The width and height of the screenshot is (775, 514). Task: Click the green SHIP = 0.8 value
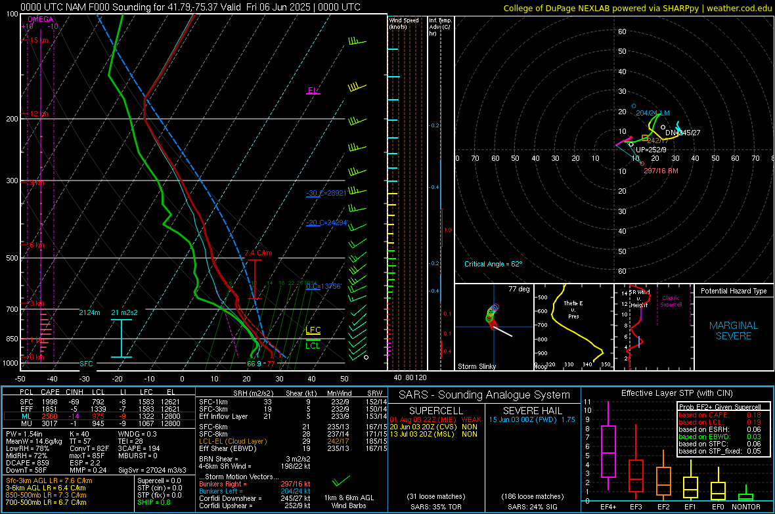click(x=154, y=503)
